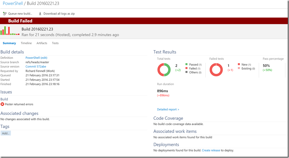289x158 pixels.
Task: Open the PowerShell breadcrumb link
Action: point(13,3)
